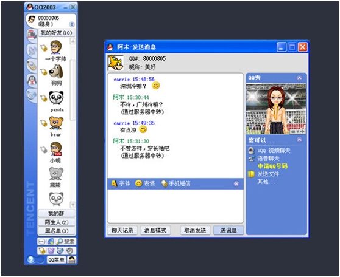
Task: Select friend 狗狗 dog avatar
Action: (x=56, y=72)
